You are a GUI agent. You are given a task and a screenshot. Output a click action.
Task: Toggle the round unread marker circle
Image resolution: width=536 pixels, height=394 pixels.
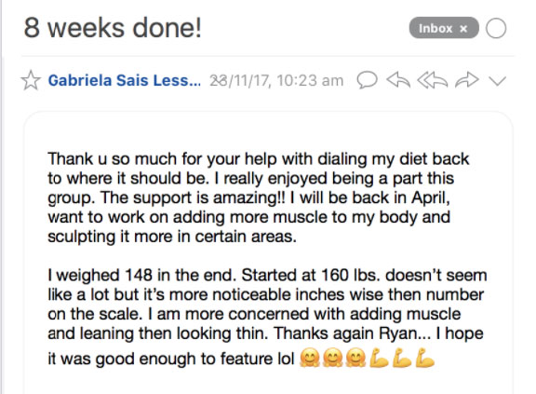point(496,28)
